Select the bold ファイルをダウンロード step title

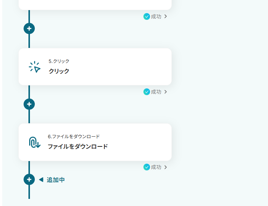pyautogui.click(x=77, y=146)
